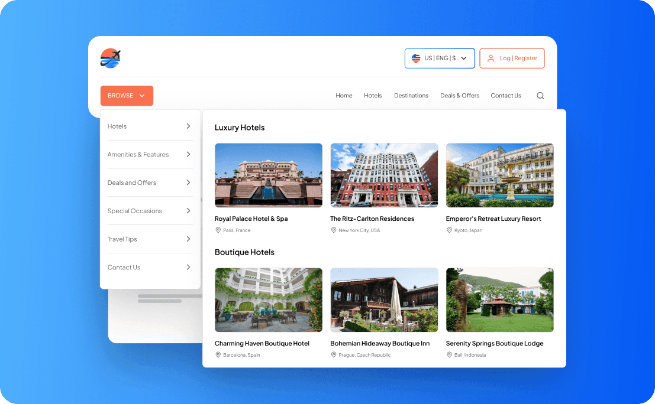Image resolution: width=655 pixels, height=404 pixels.
Task: Open the US | ENG | $ language dropdown
Action: tap(440, 58)
